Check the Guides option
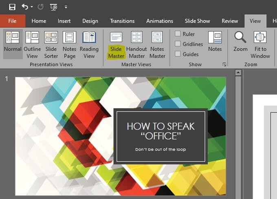Image resolution: width=277 pixels, height=199 pixels. point(178,54)
